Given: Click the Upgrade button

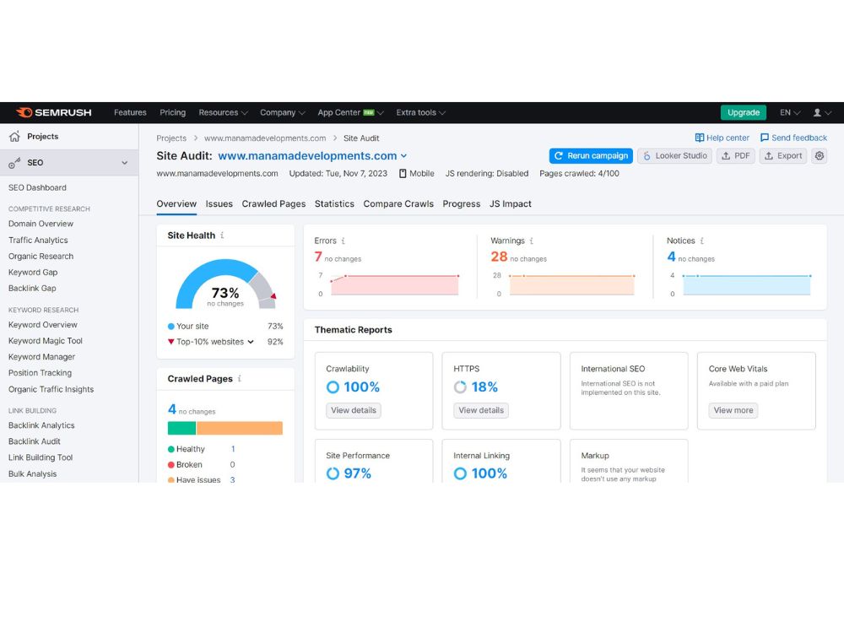Looking at the screenshot, I should coord(744,112).
